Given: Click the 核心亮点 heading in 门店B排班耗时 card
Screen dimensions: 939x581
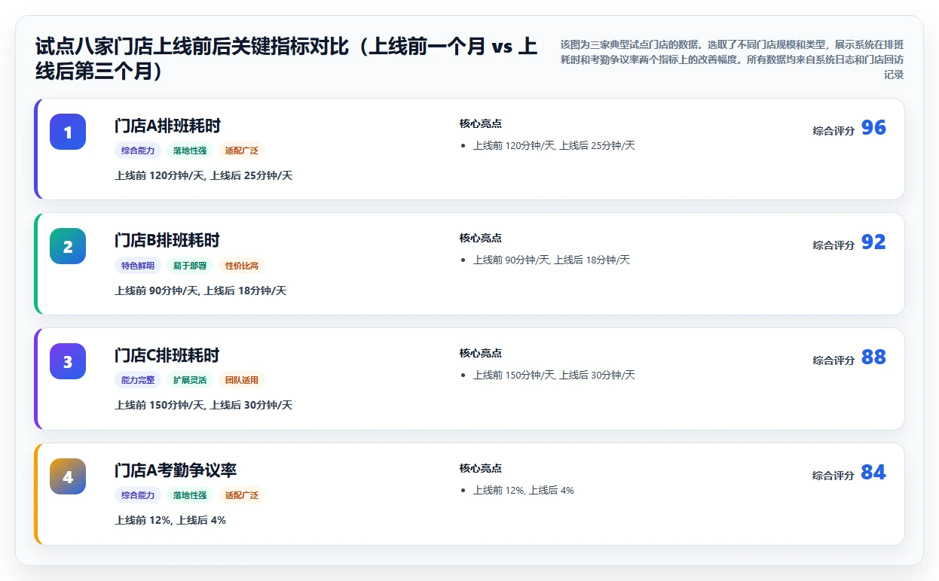Looking at the screenshot, I should (x=481, y=238).
